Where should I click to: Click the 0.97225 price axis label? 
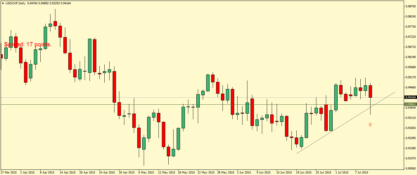411,37
